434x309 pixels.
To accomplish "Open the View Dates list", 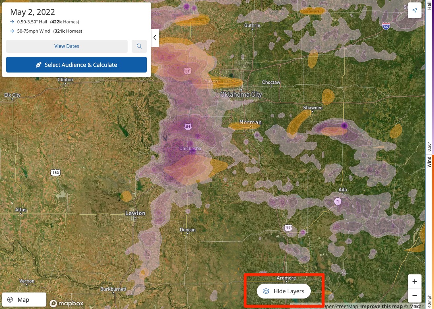I will [x=66, y=46].
